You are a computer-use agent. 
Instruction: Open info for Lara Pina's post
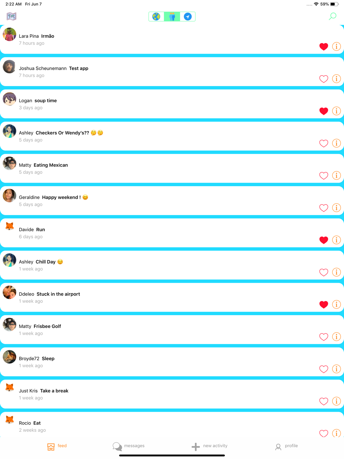(x=336, y=46)
